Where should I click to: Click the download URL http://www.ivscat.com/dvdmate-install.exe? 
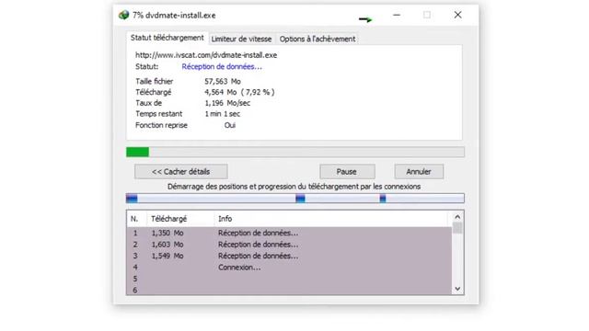206,55
